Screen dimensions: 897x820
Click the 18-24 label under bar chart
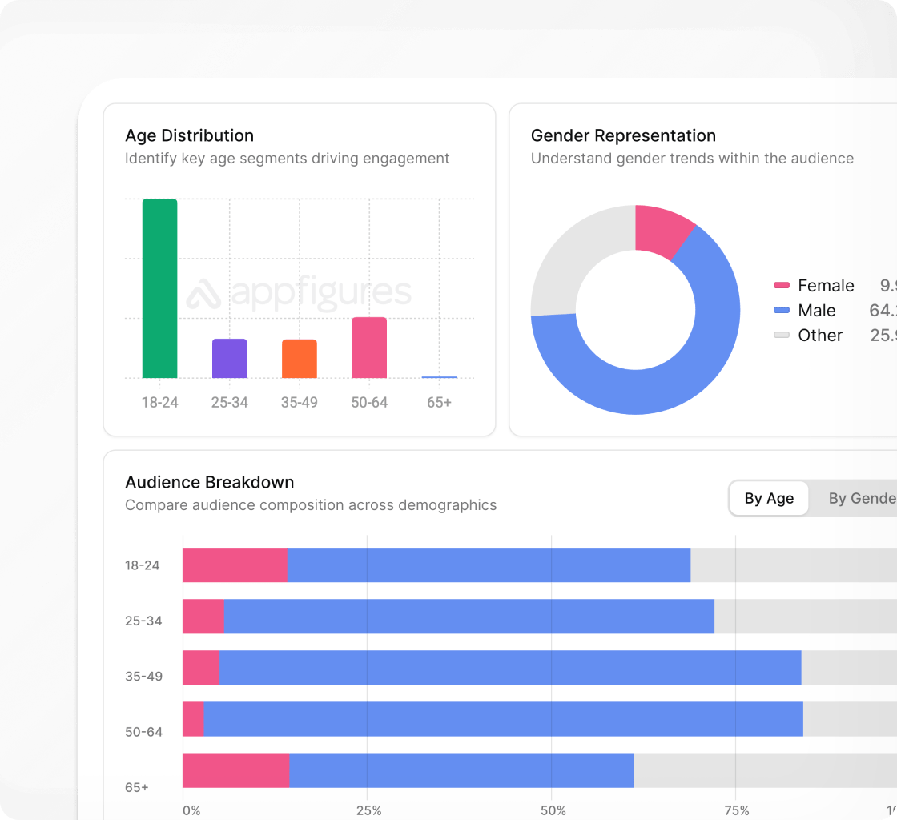[x=159, y=402]
